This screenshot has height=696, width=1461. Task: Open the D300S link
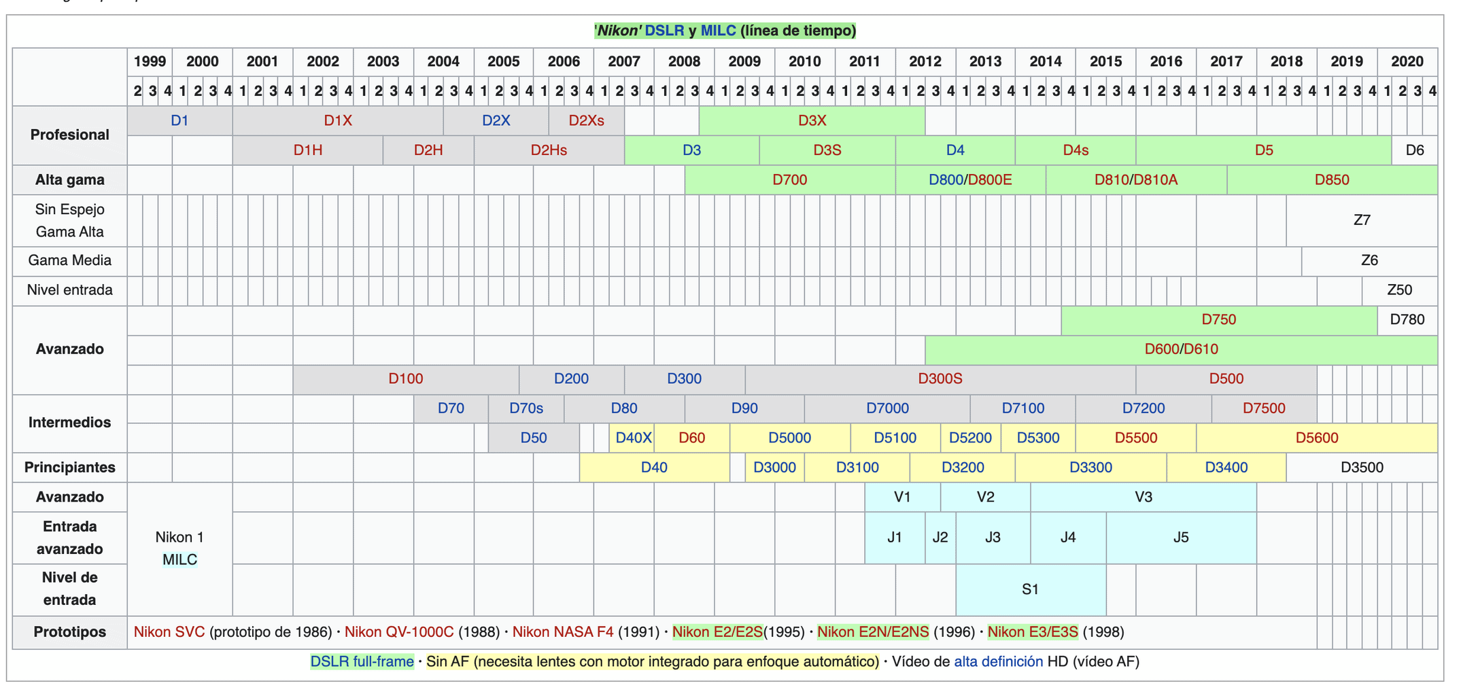tap(940, 379)
